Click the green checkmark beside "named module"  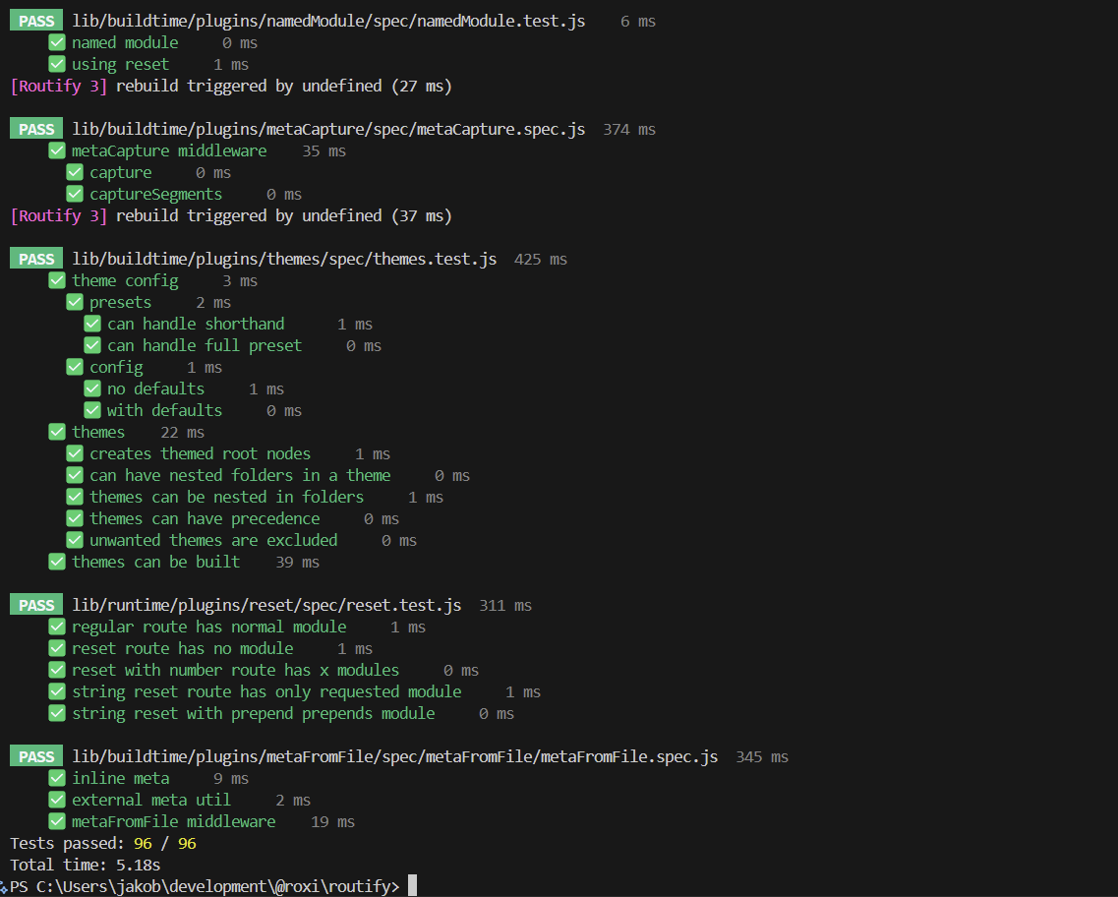pyautogui.click(x=57, y=42)
